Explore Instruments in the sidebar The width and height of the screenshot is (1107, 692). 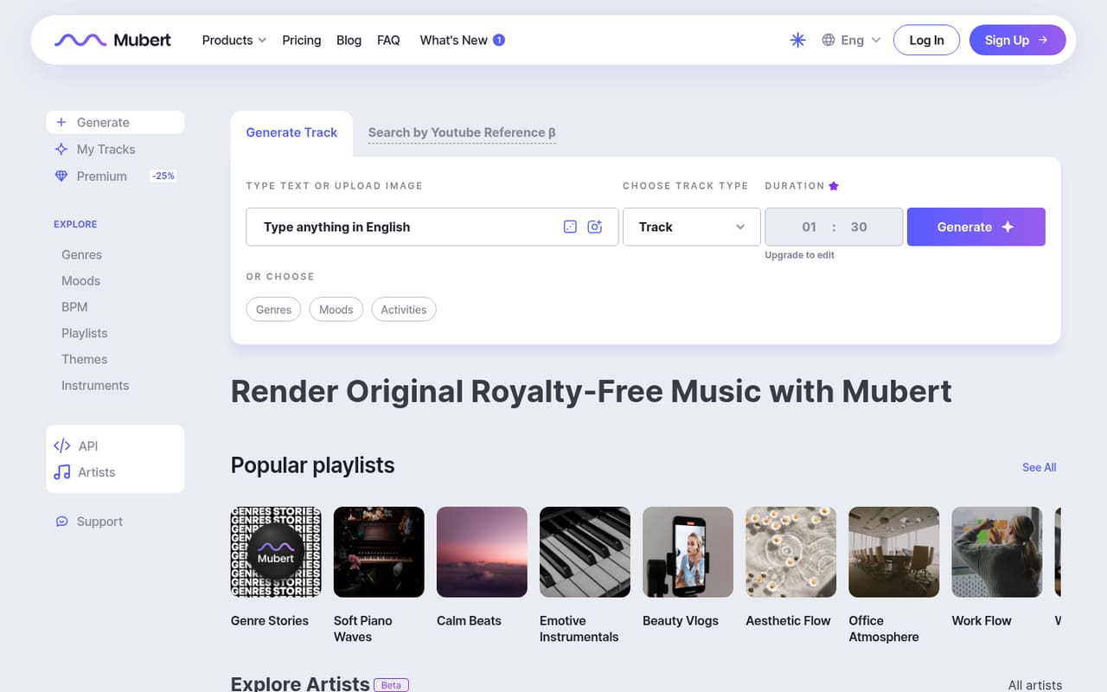95,385
